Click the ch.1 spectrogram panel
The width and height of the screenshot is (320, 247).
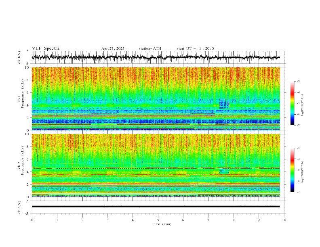(x=156, y=98)
